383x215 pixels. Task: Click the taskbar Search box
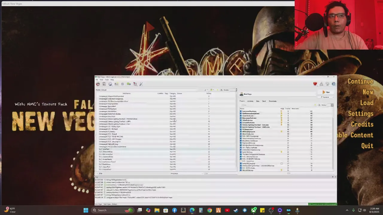[x=112, y=210]
